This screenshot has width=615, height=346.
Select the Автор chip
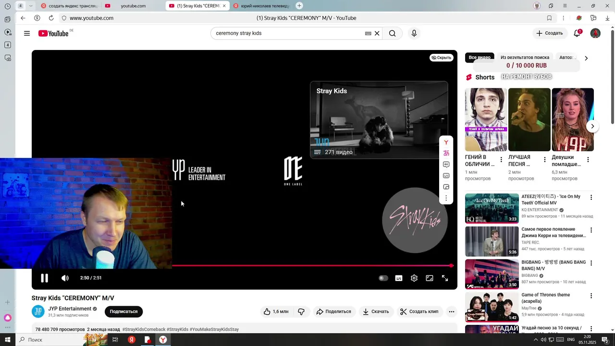pyautogui.click(x=566, y=58)
